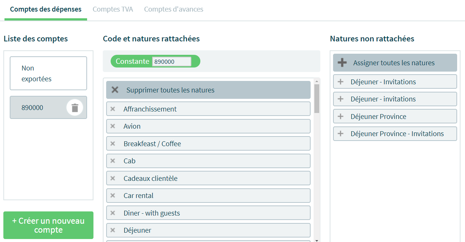Click the x icon of Supprimer toutes les natures
The height and width of the screenshot is (242, 465).
(115, 90)
